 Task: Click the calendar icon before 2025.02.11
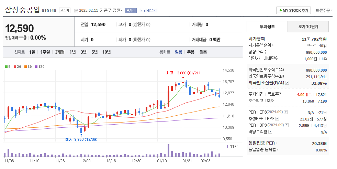coord(76,11)
